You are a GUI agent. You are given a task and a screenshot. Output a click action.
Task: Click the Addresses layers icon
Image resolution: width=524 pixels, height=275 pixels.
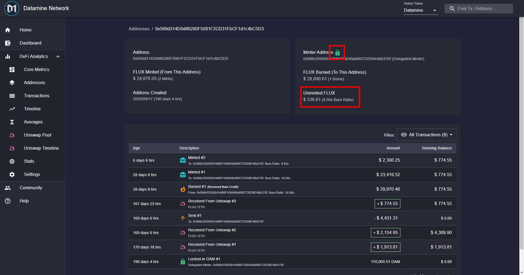point(12,83)
